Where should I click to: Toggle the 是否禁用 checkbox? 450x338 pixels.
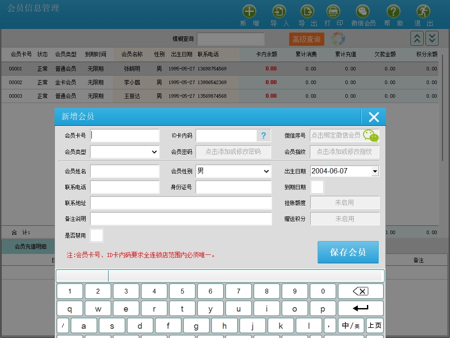(97, 235)
